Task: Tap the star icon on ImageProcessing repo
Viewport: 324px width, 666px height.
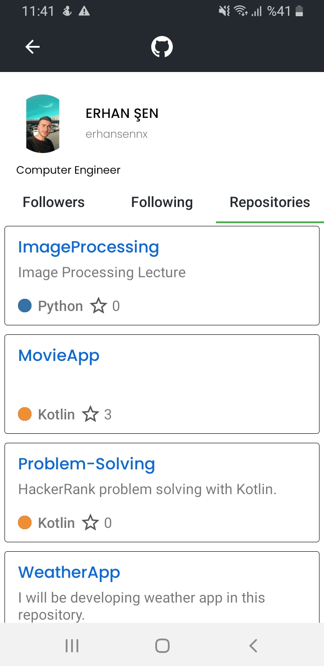Action: (x=99, y=306)
